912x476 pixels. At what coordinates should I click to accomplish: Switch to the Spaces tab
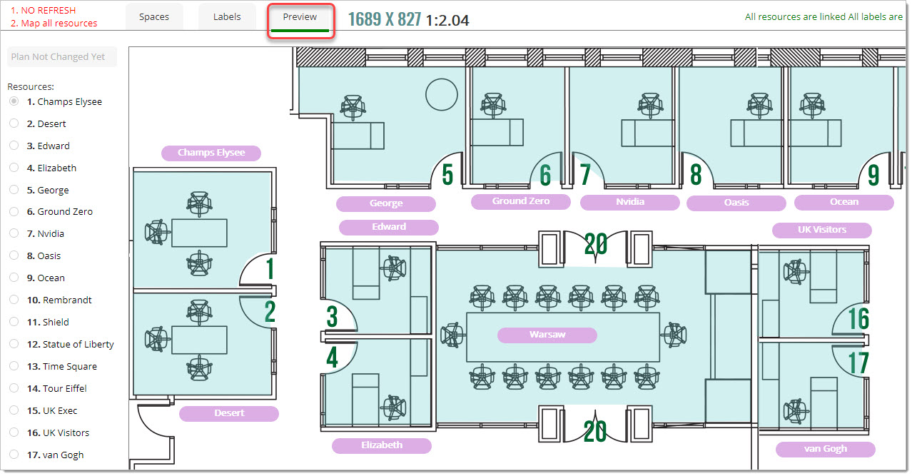153,17
